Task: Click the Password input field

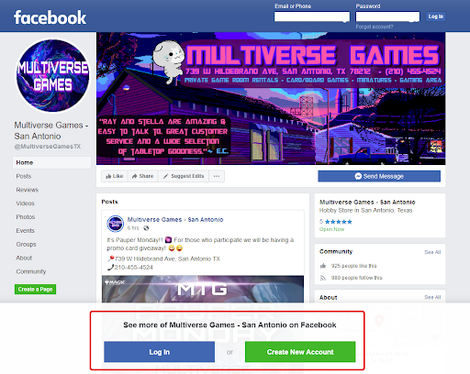Action: (387, 16)
